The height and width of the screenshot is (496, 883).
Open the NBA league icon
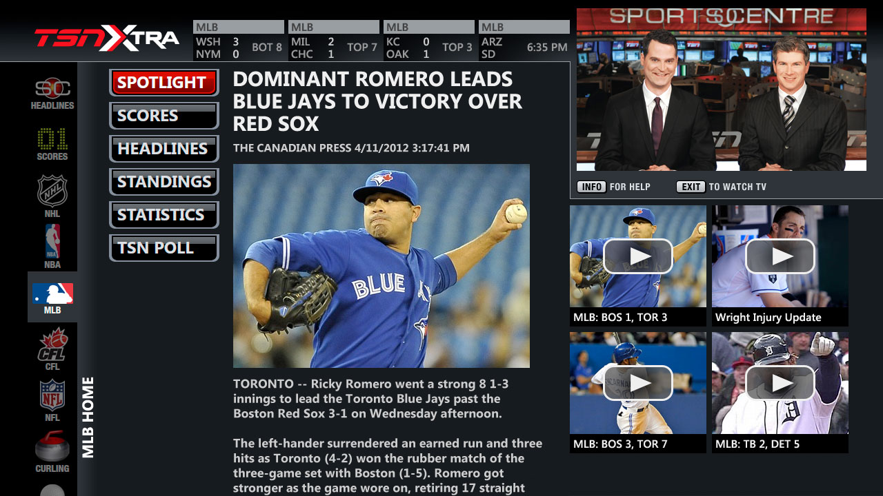52,246
